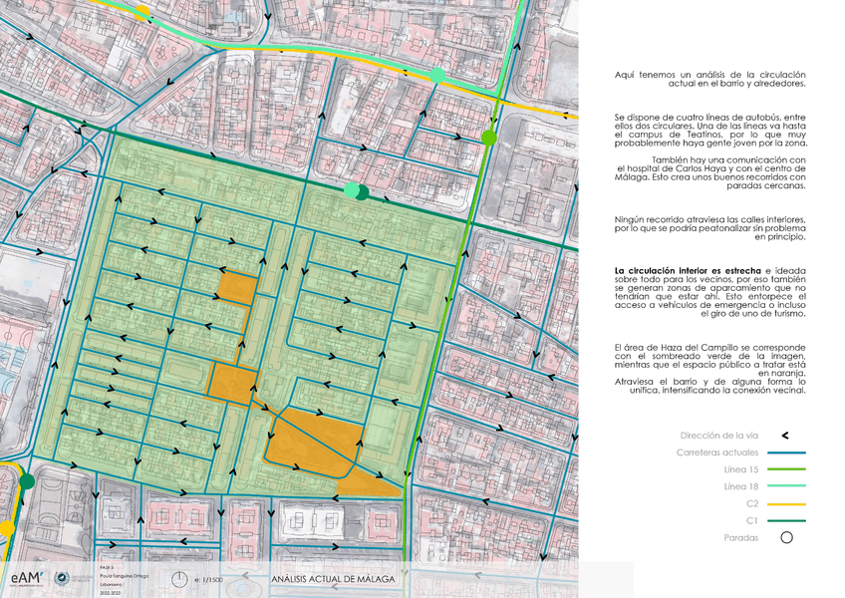Click the ANÁLISIS ACTUAL DE MÁLAGA title
Screen dimensions: 845x598
[332, 579]
